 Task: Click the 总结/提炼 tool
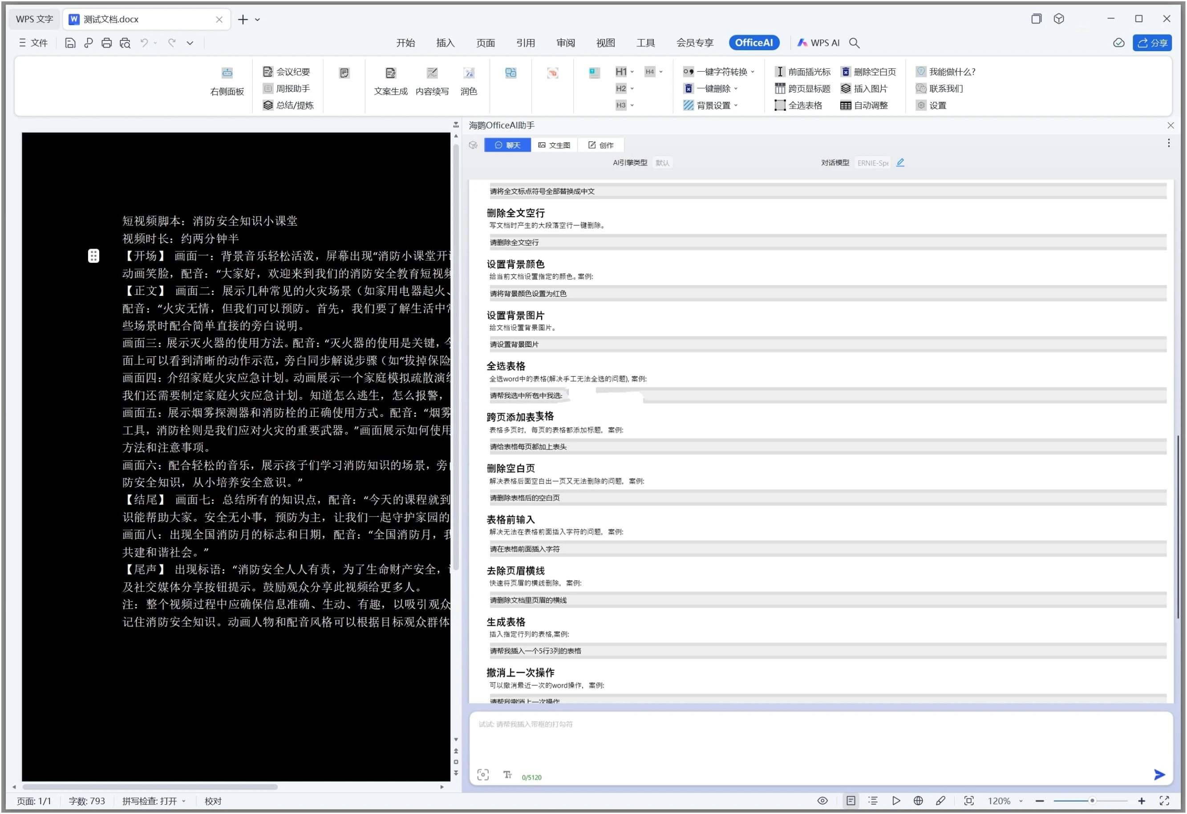288,105
